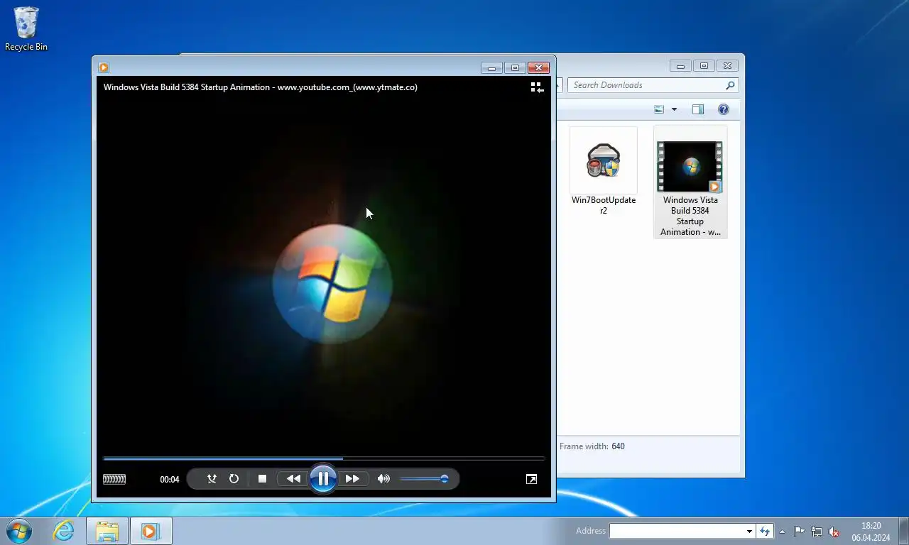Click the rewind previous button

click(x=293, y=479)
